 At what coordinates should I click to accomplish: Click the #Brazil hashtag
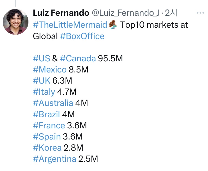tap(46, 114)
